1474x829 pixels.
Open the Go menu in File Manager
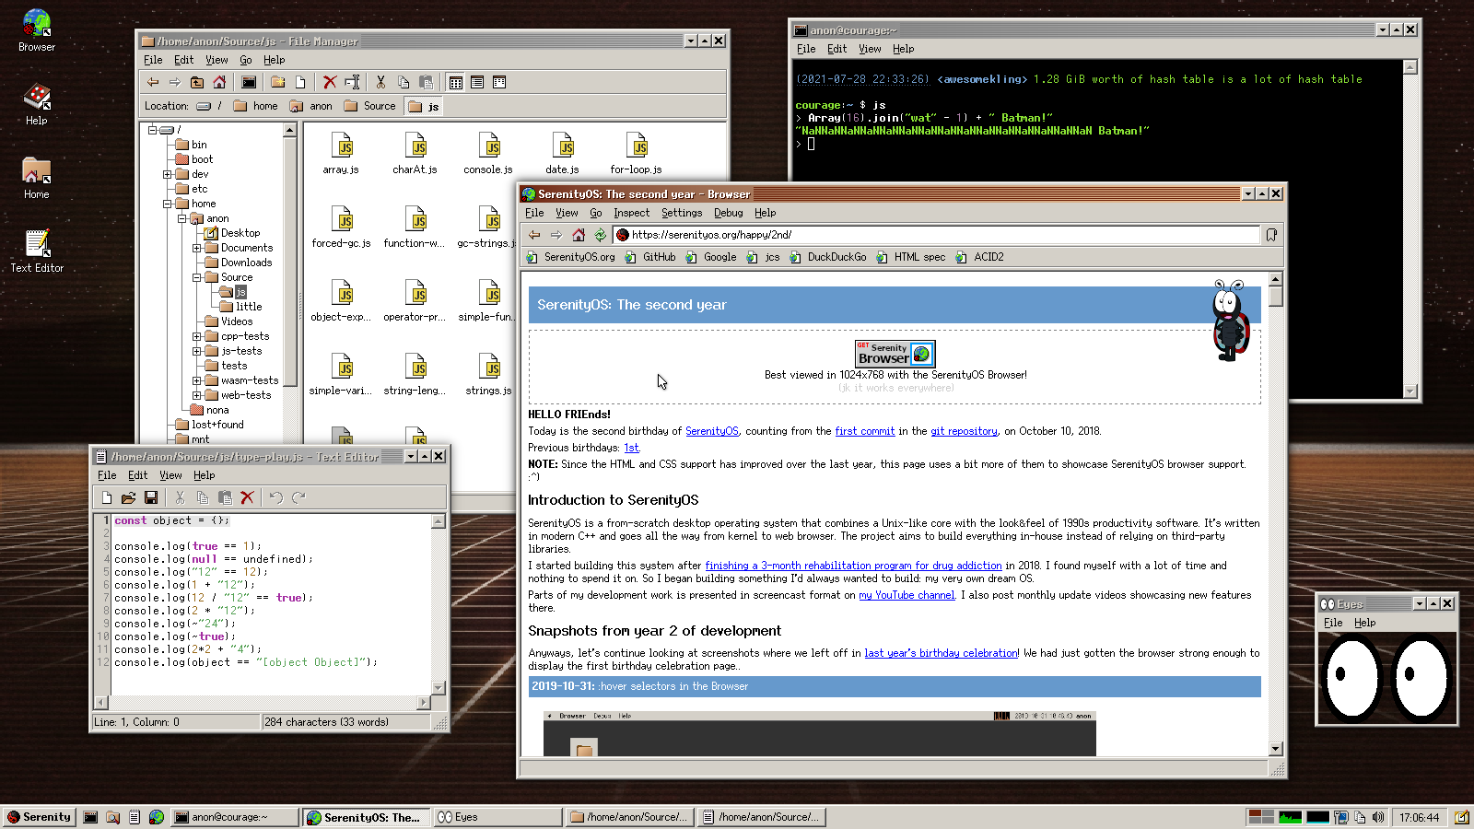click(246, 60)
